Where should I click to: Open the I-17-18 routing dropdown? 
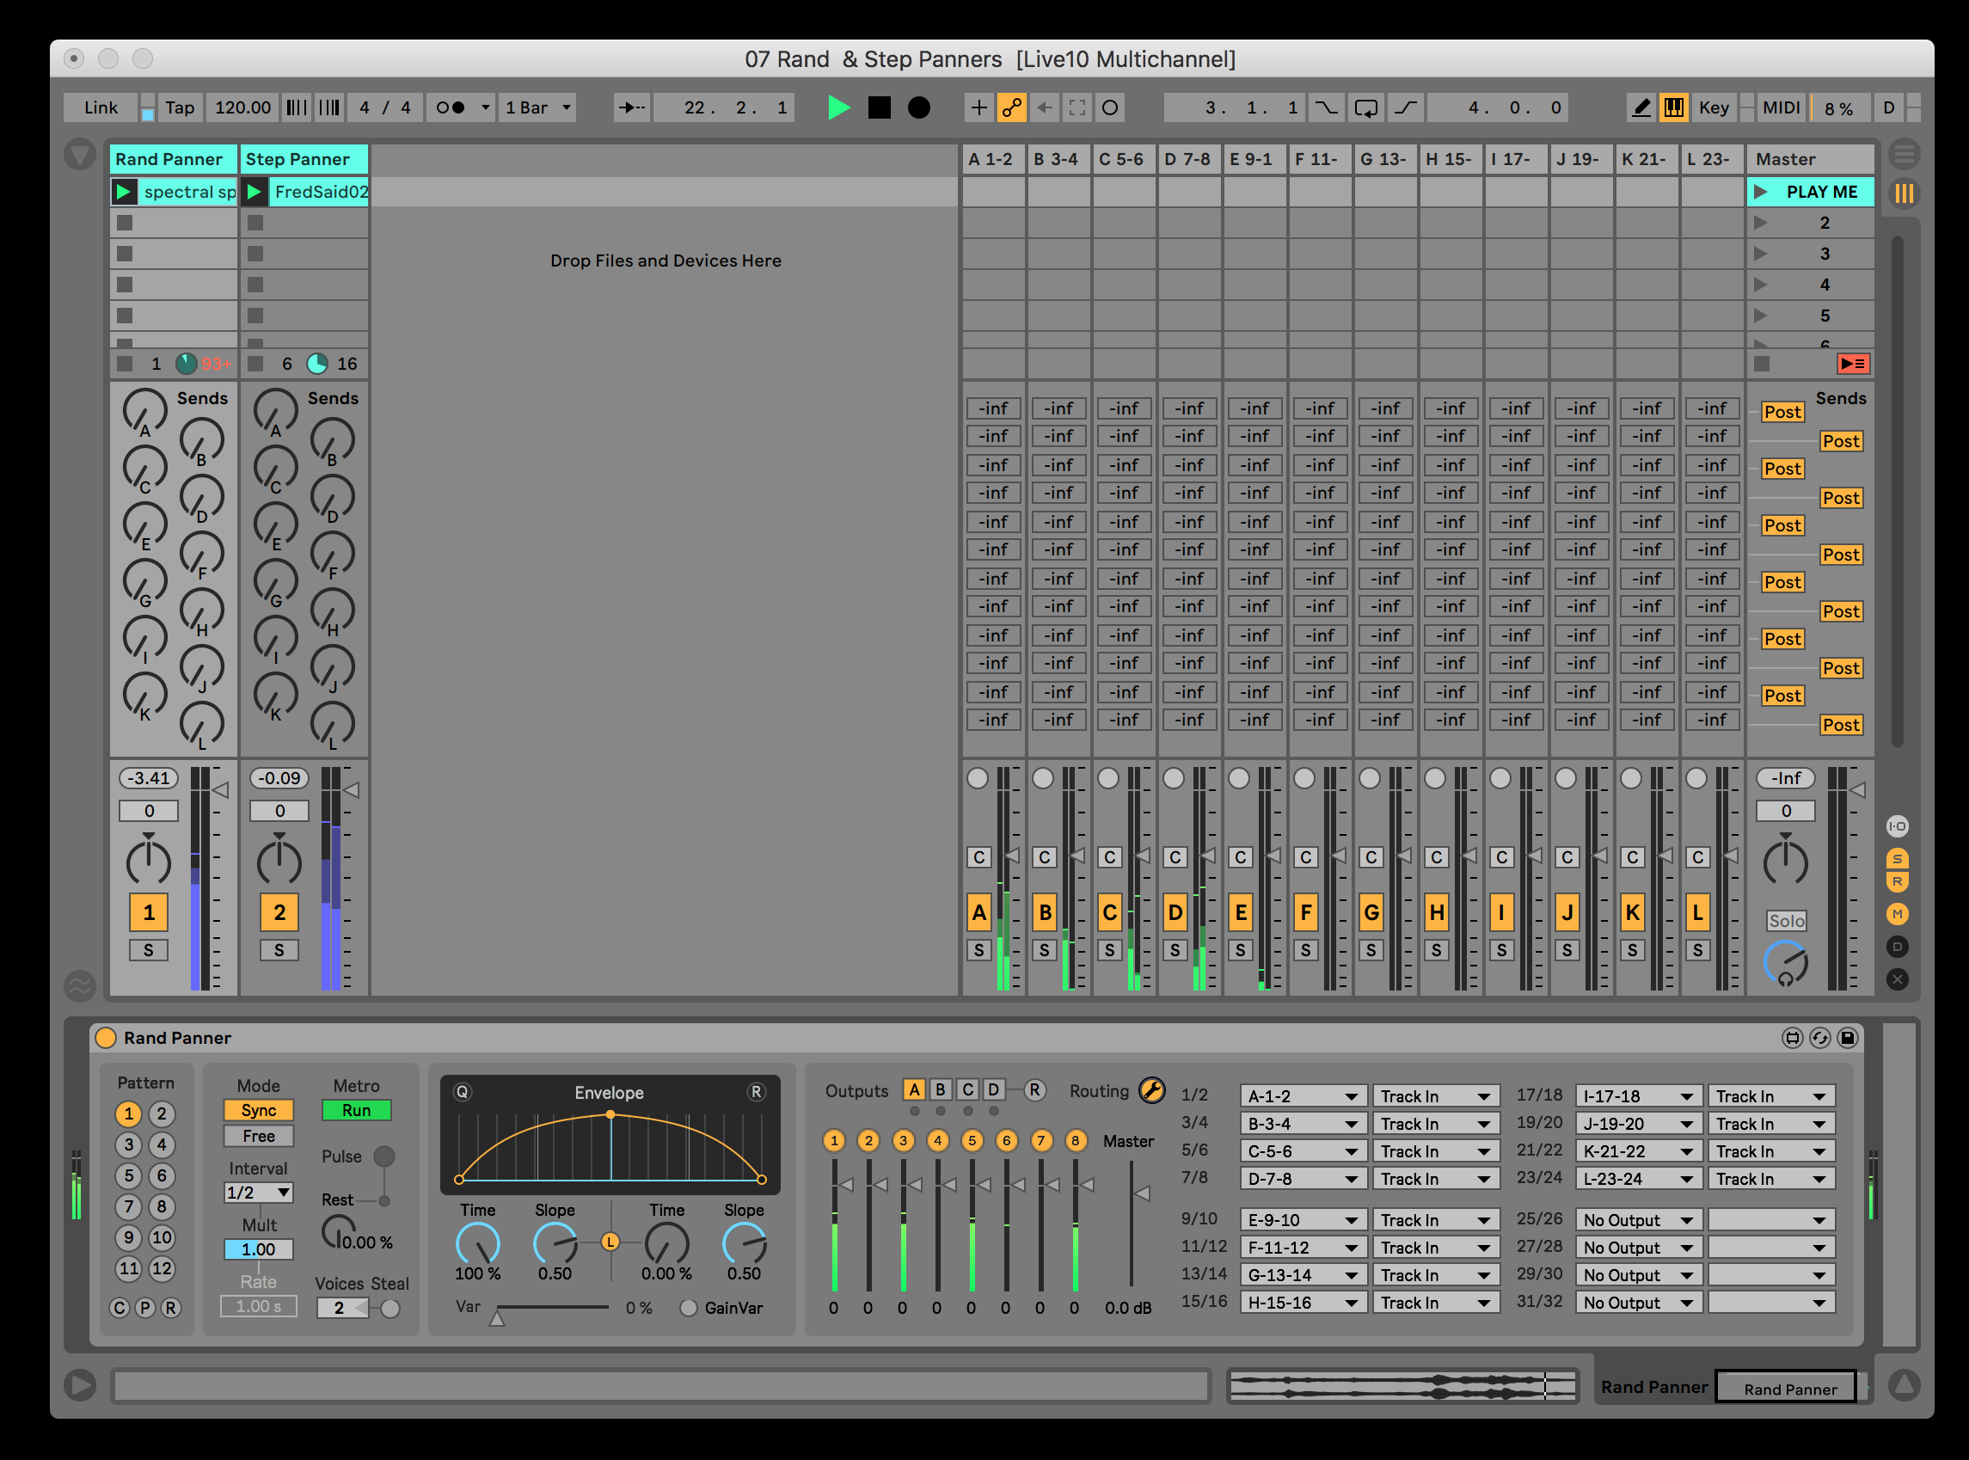(x=1639, y=1096)
